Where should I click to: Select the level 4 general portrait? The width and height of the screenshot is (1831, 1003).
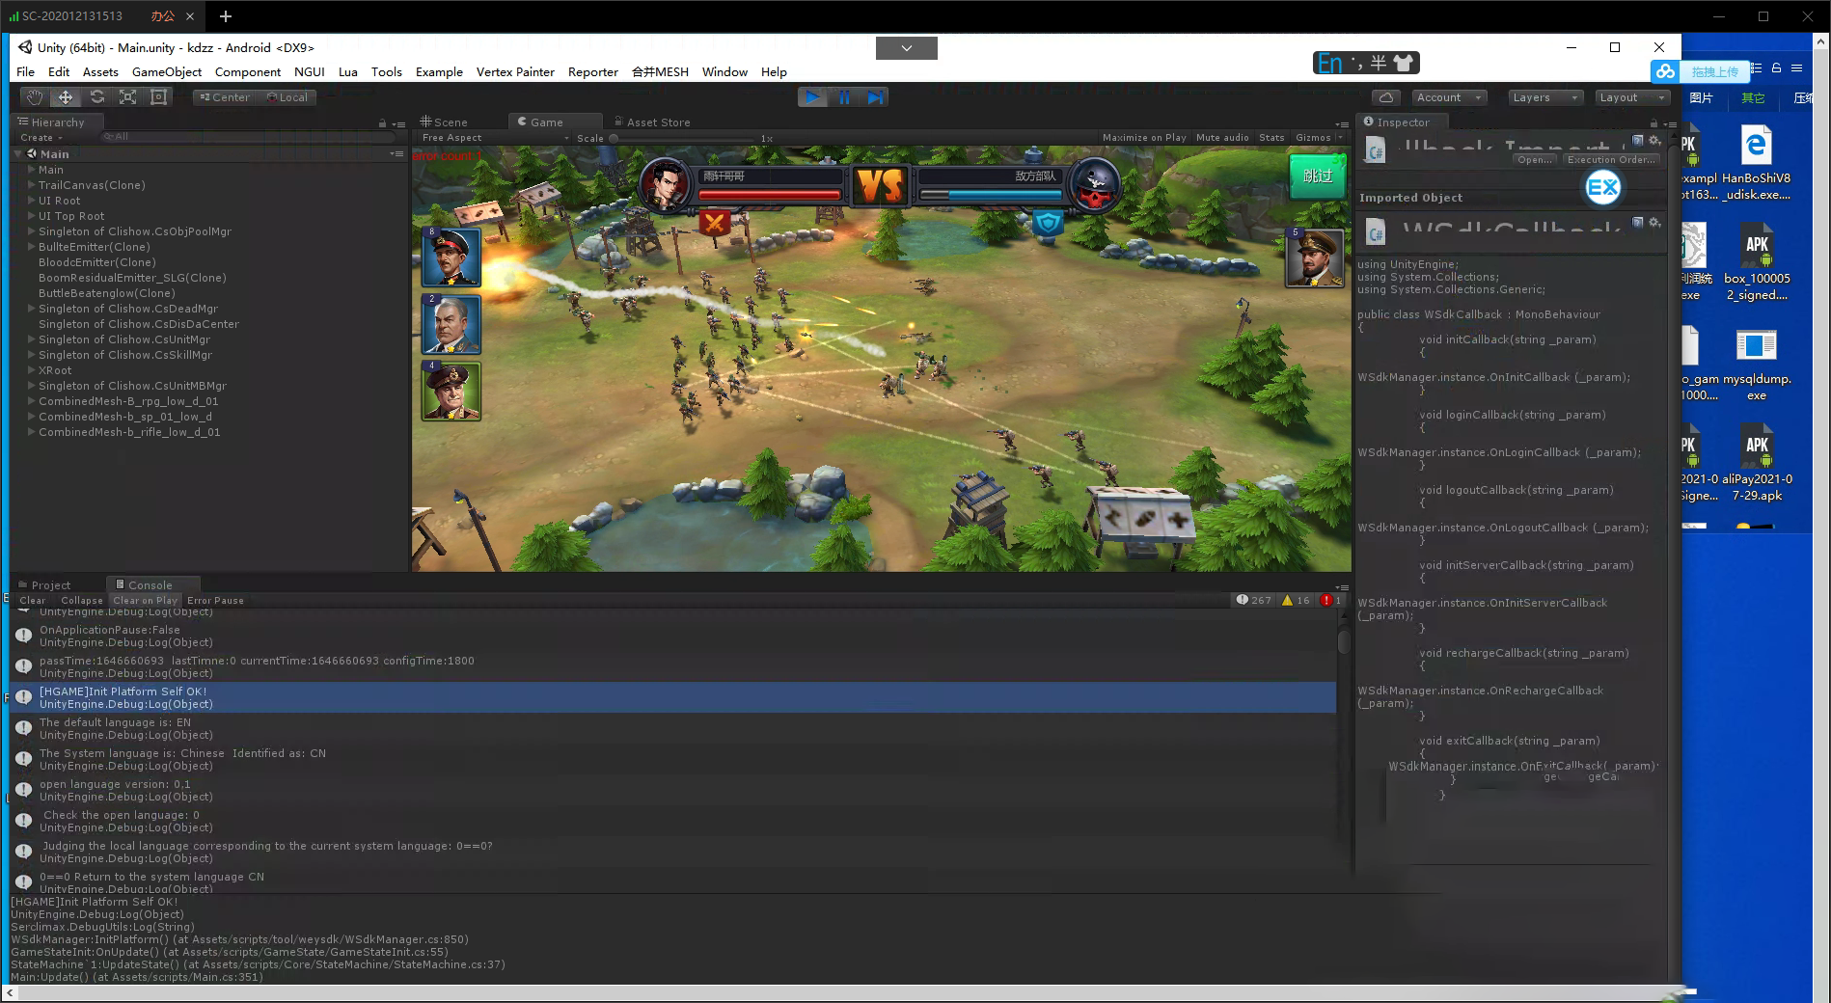point(451,391)
